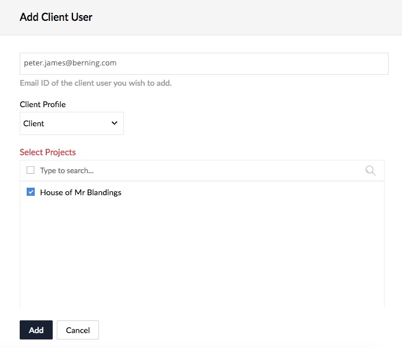This screenshot has height=347, width=402.
Task: Click the 'Client' value in profile combo box
Action: click(34, 123)
